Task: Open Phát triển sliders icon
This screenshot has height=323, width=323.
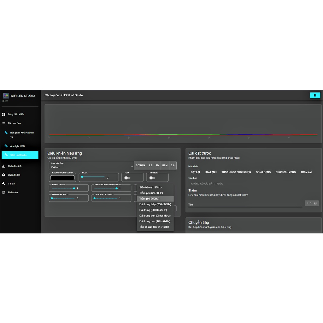Action: coord(4,192)
